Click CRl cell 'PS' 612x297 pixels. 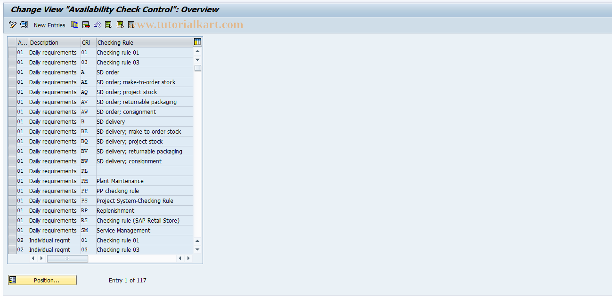[89, 201]
